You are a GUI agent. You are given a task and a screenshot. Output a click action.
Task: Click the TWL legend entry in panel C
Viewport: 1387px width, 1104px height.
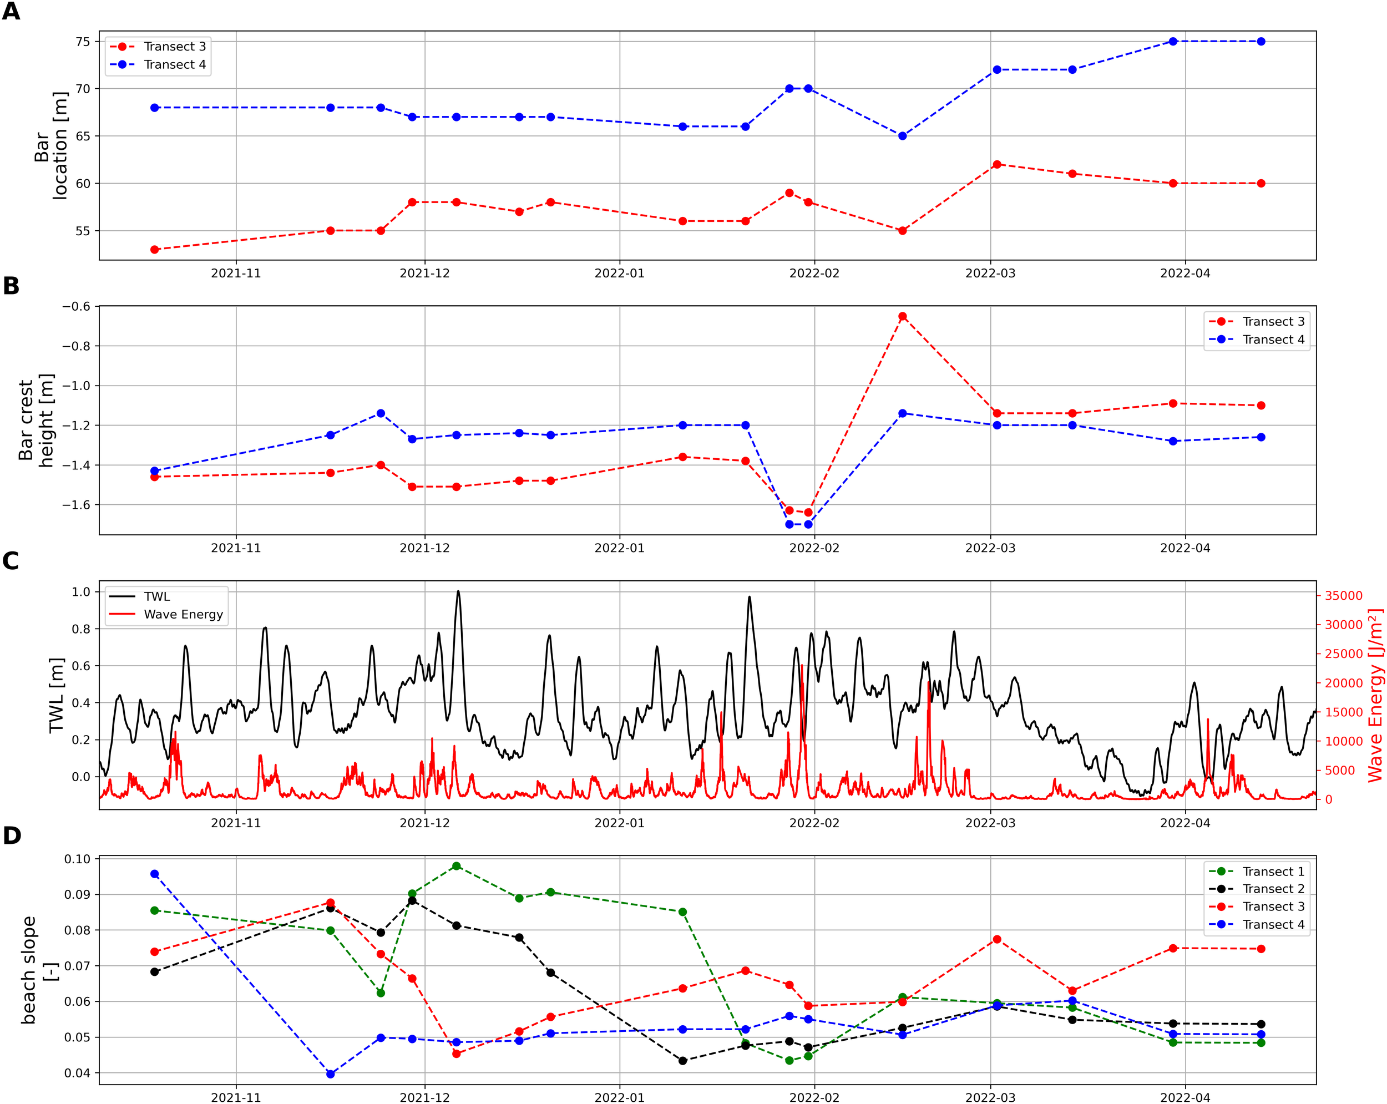(157, 596)
